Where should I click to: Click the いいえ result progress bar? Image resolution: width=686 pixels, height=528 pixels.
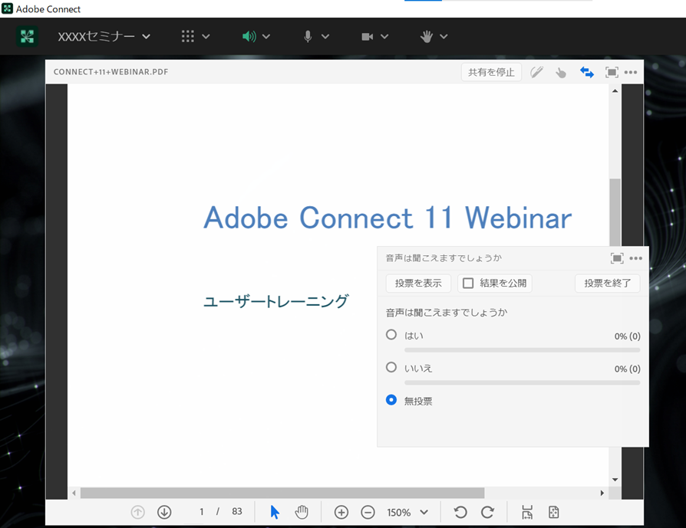(522, 382)
